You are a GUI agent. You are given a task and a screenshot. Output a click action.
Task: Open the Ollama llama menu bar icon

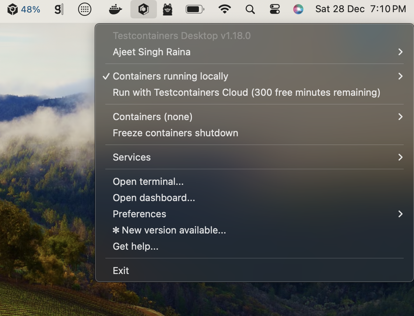pos(168,10)
